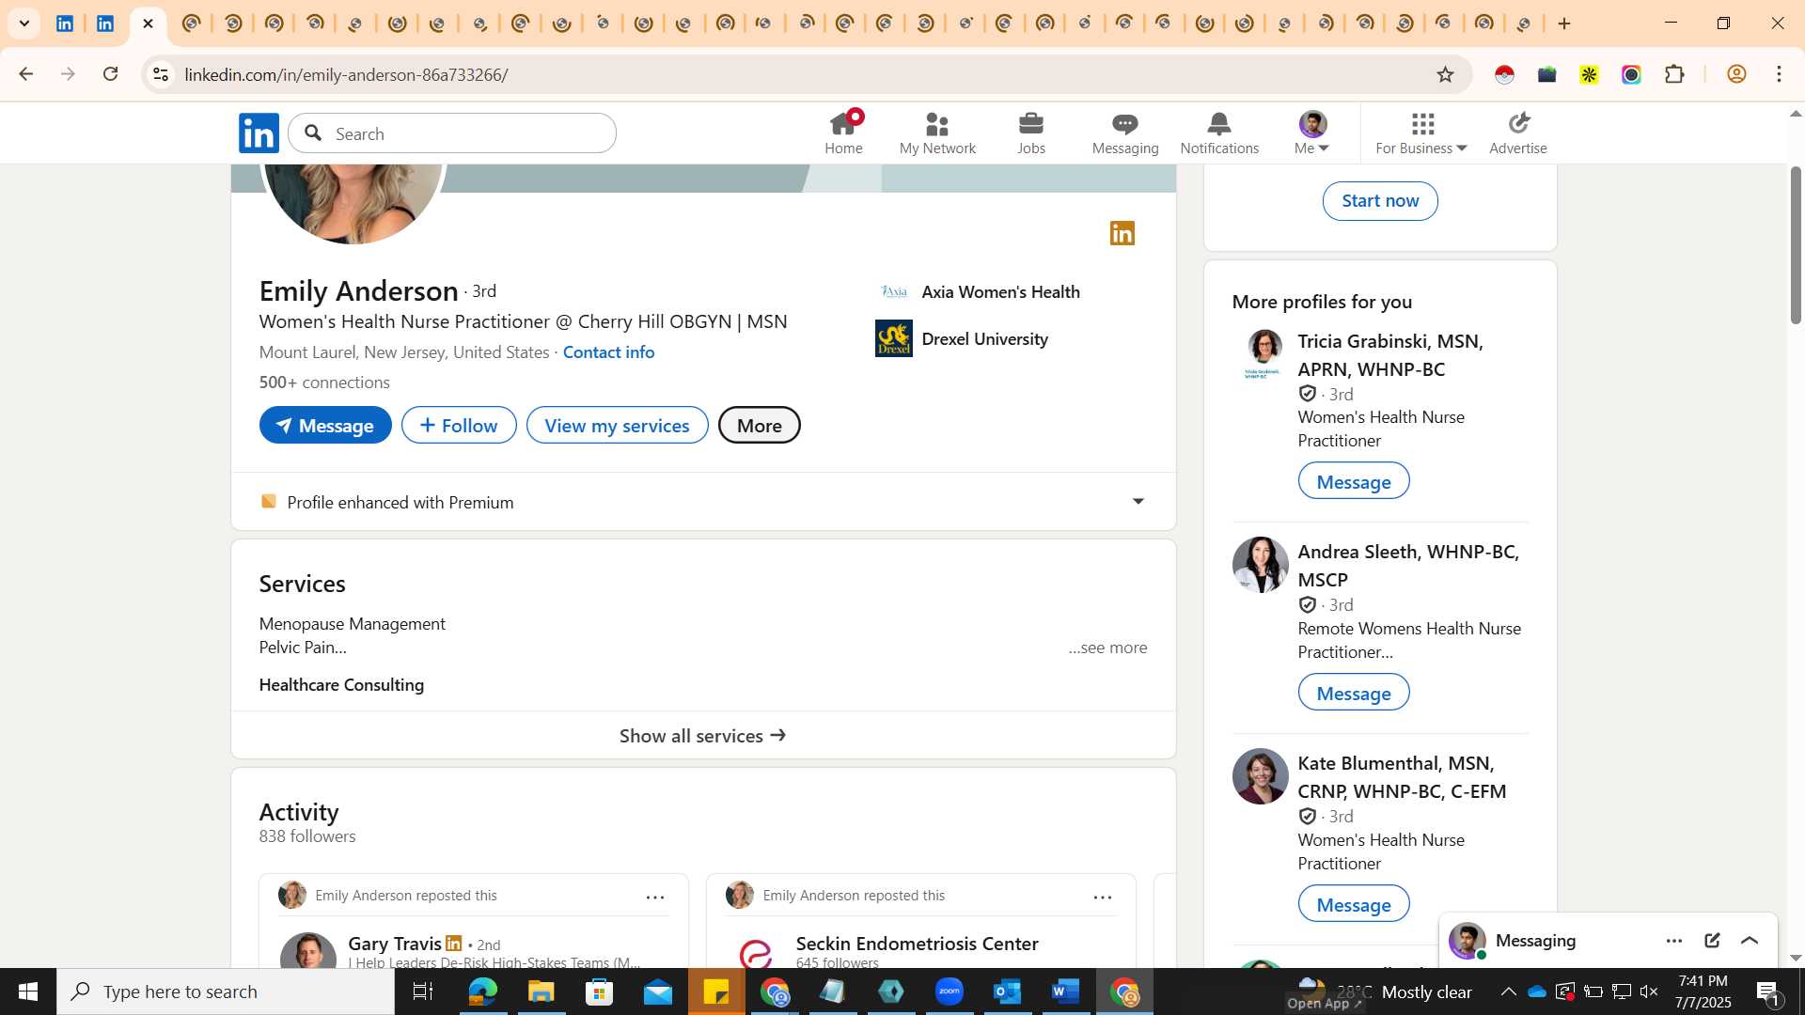The width and height of the screenshot is (1805, 1015).
Task: Open Zoom from taskbar
Action: (950, 992)
